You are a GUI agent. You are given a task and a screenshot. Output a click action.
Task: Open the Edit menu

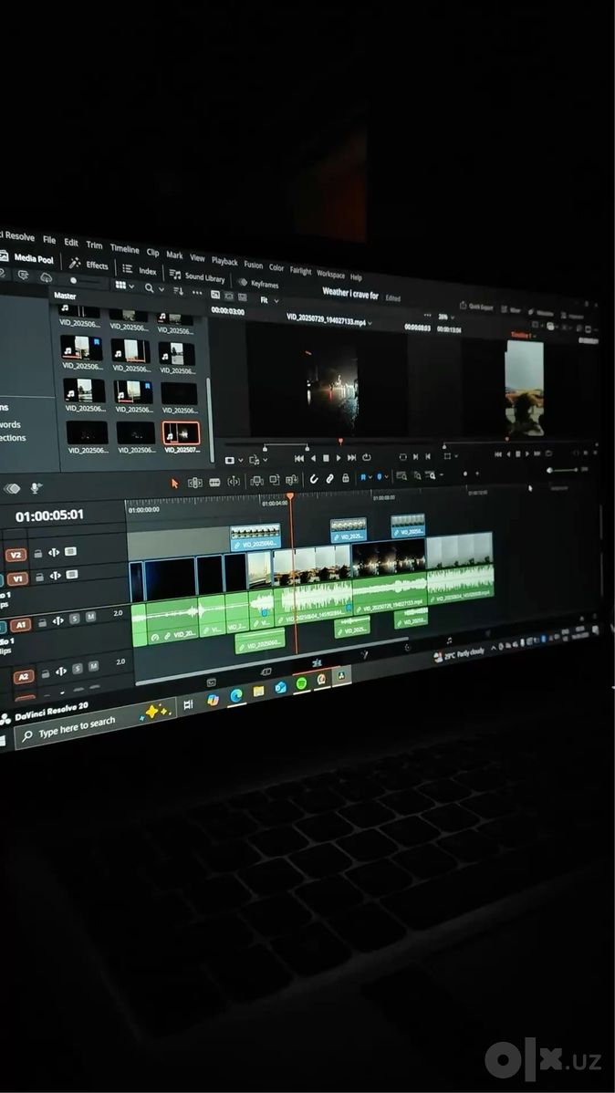tap(71, 243)
